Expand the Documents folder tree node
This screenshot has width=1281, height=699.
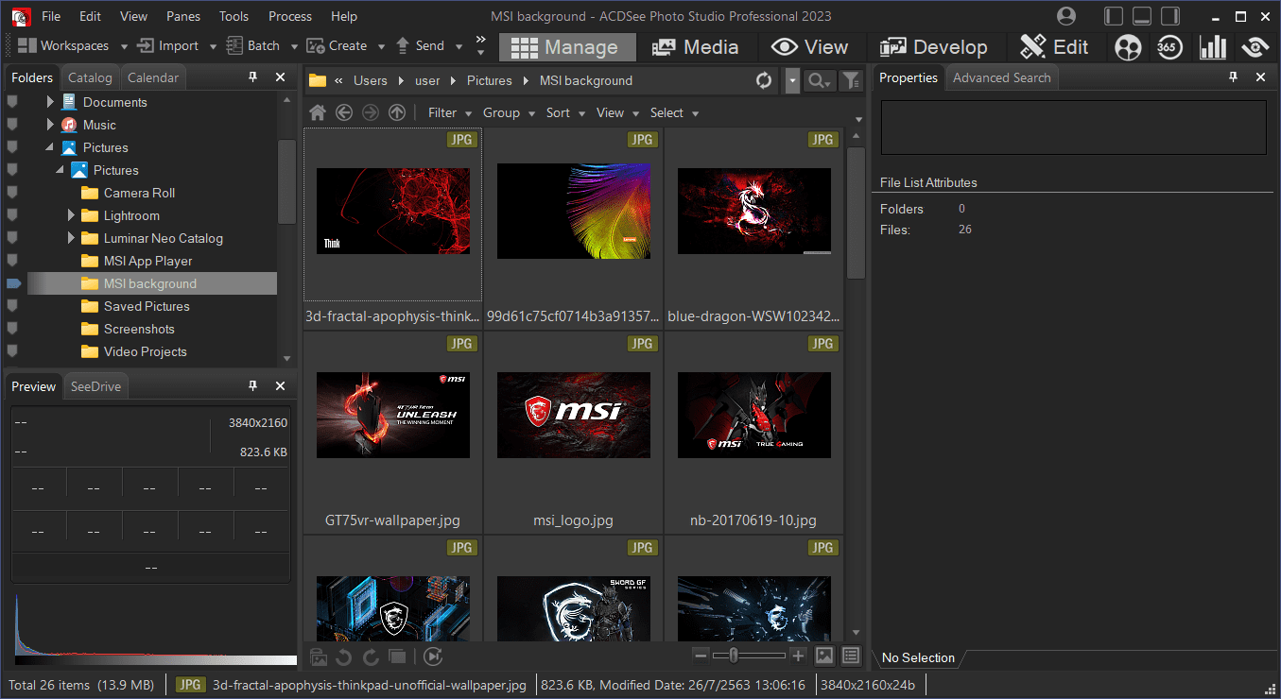pos(50,102)
